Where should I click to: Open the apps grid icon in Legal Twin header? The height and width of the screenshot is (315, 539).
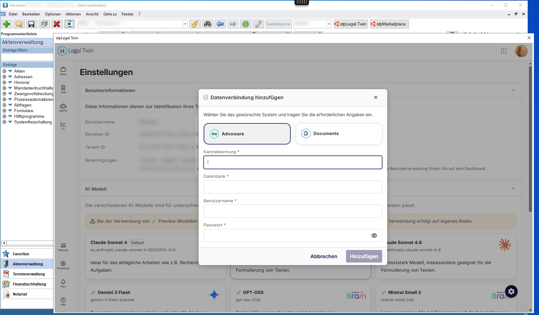504,51
